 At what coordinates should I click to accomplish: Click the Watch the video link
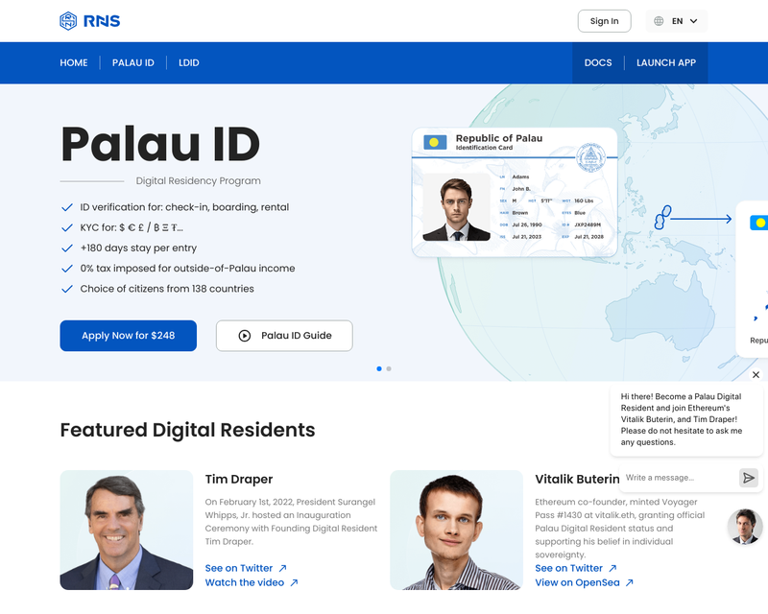click(252, 582)
